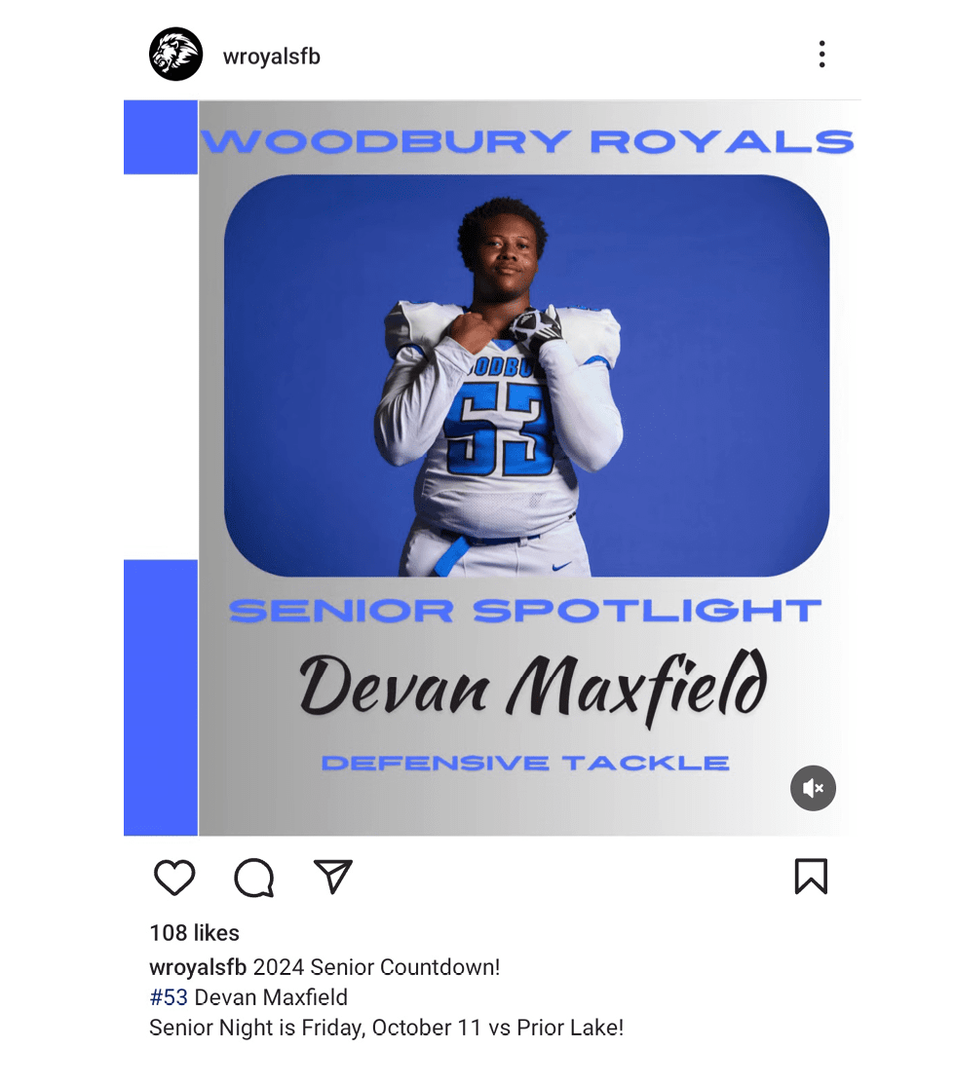This screenshot has width=955, height=1086.
Task: Tap the player photo in post
Action: pyautogui.click(x=526, y=375)
